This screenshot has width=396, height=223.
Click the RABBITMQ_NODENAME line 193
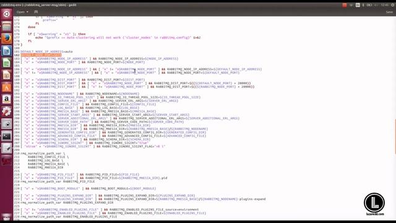80,94
